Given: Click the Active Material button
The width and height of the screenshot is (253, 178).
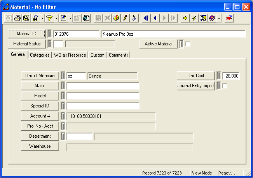Looking at the screenshot, I should [x=159, y=44].
